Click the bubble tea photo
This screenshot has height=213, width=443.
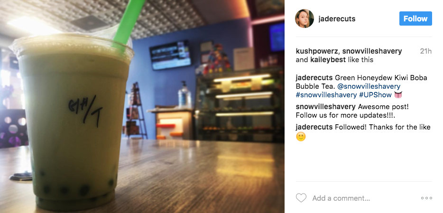coord(142,106)
